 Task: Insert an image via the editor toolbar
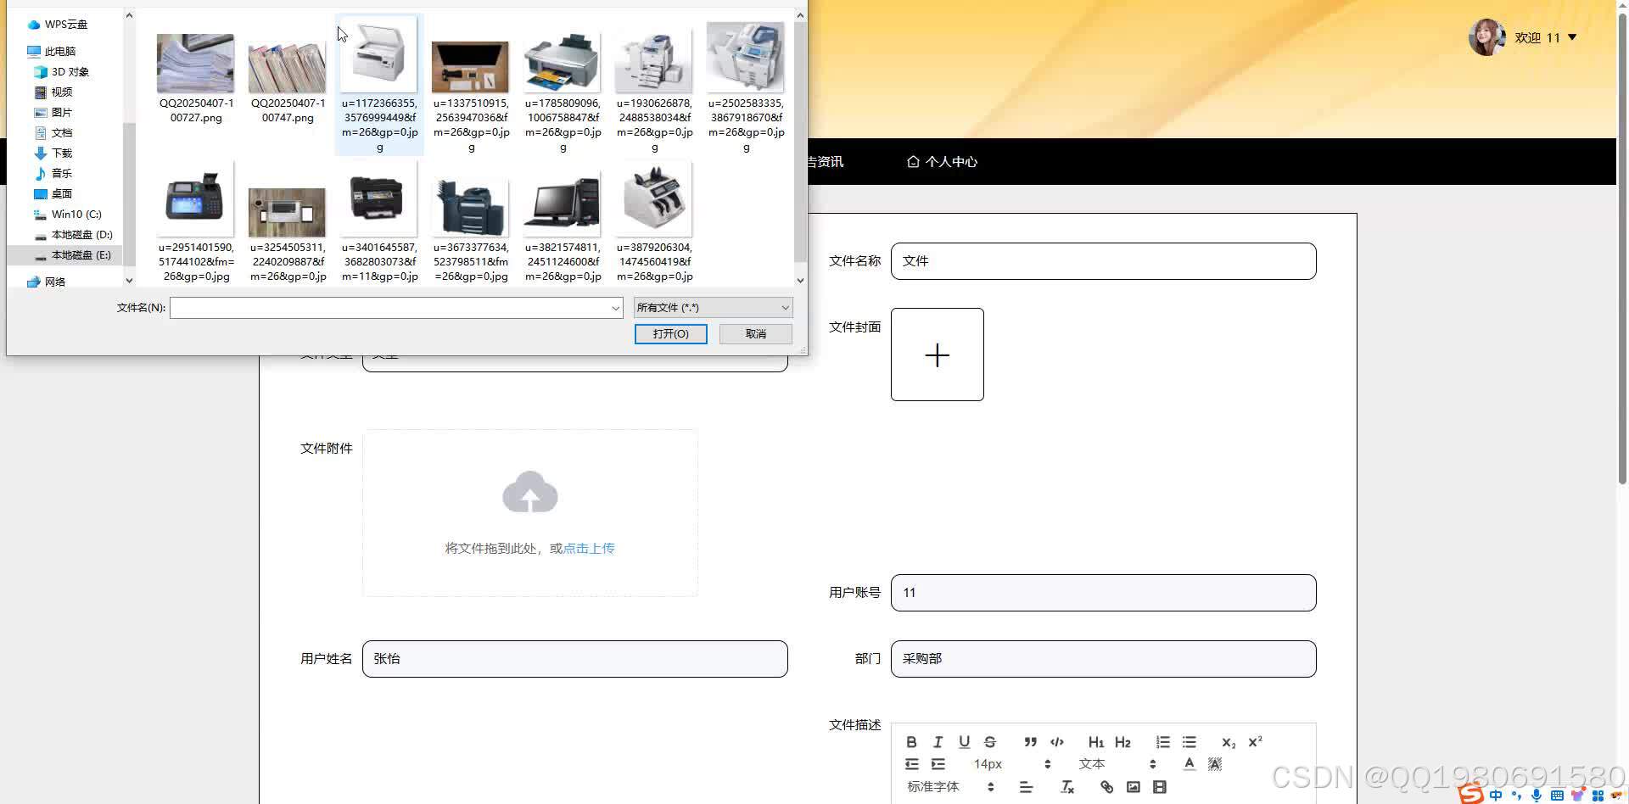coord(1134,786)
